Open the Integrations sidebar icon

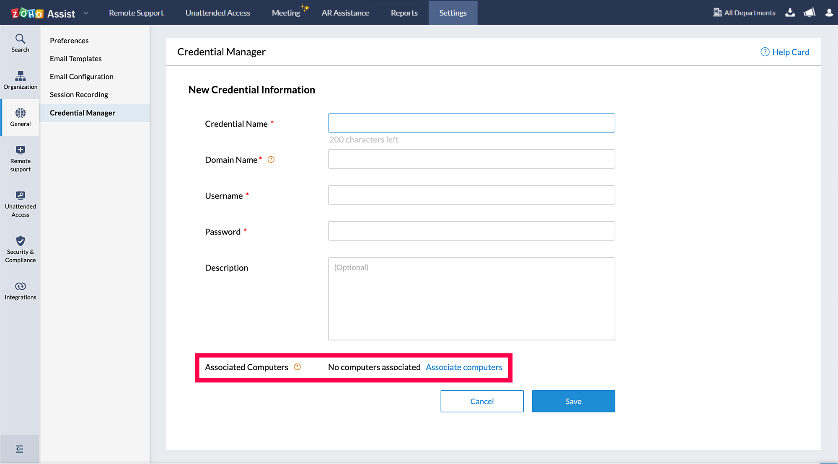(x=20, y=291)
